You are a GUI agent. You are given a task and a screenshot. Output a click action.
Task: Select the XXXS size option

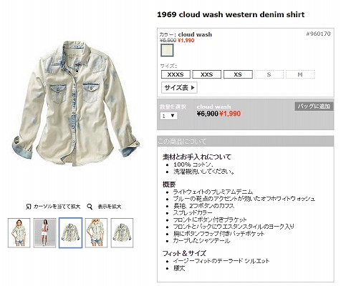pyautogui.click(x=176, y=74)
